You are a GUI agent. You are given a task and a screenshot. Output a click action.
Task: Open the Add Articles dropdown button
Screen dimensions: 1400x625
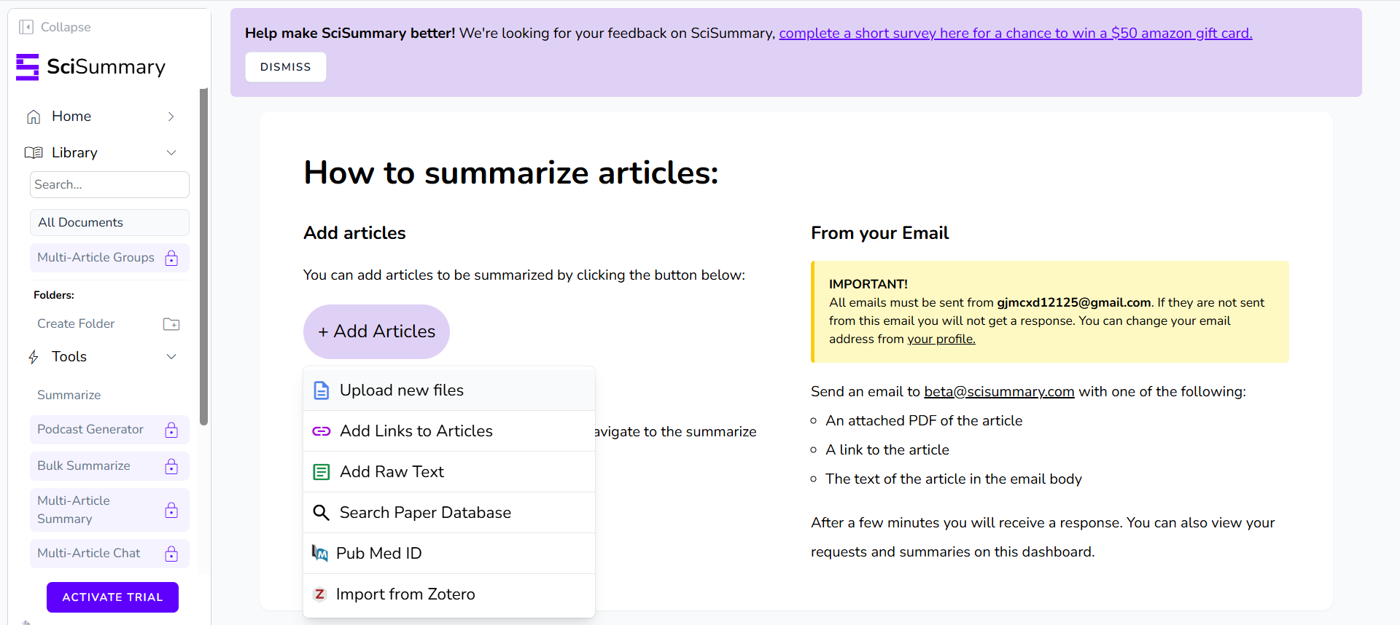(x=376, y=331)
